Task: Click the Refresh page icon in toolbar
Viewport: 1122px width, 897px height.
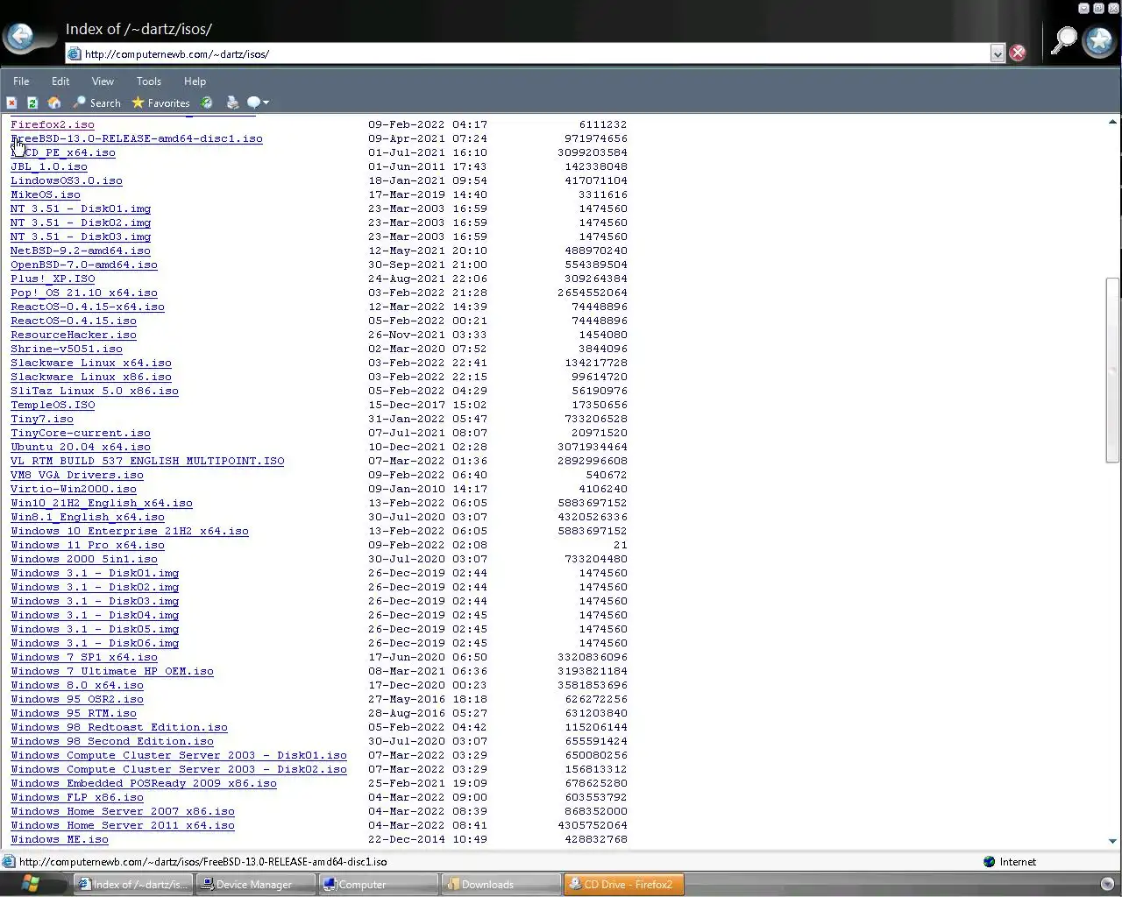Action: 32,103
